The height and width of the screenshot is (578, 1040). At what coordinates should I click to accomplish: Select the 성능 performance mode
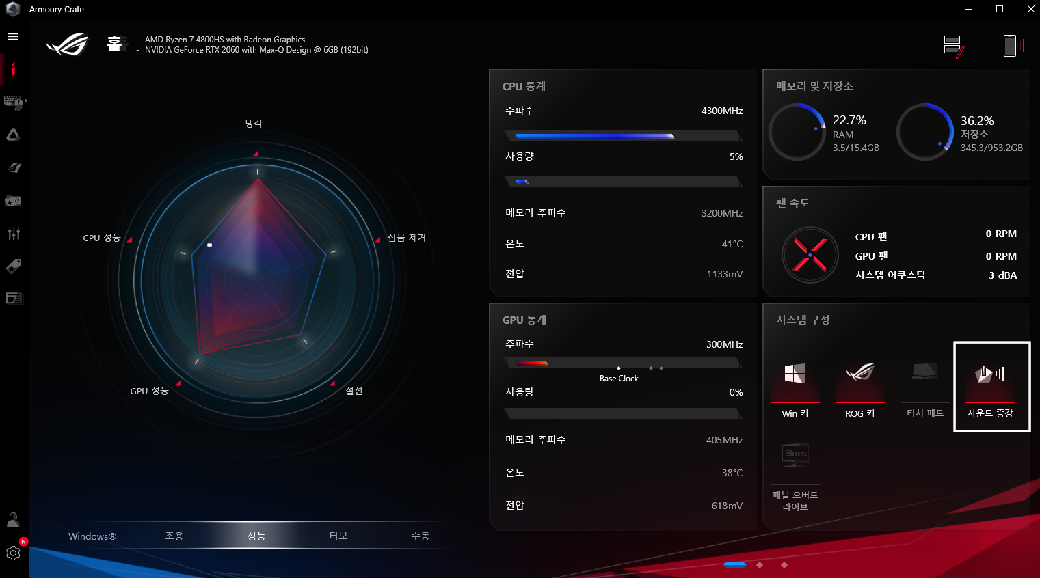click(x=256, y=536)
